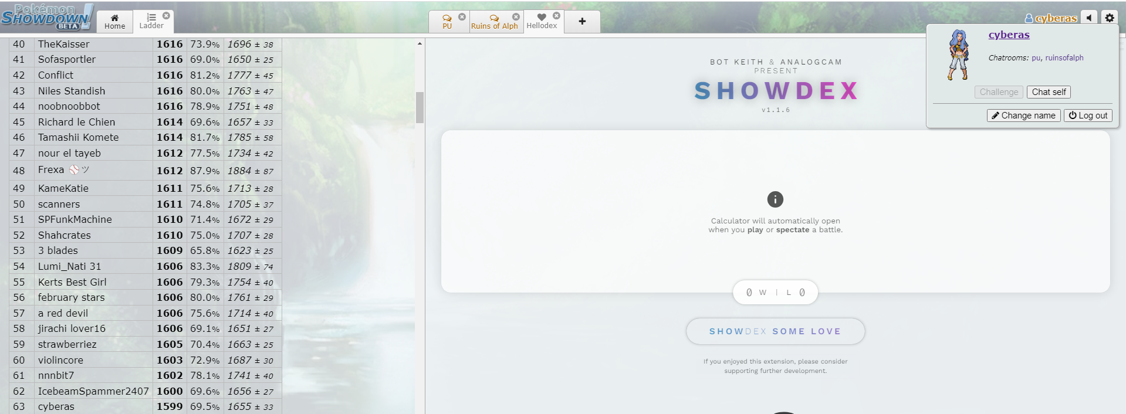The width and height of the screenshot is (1126, 414).
Task: Close the Ruins of Alph tab
Action: 516,16
